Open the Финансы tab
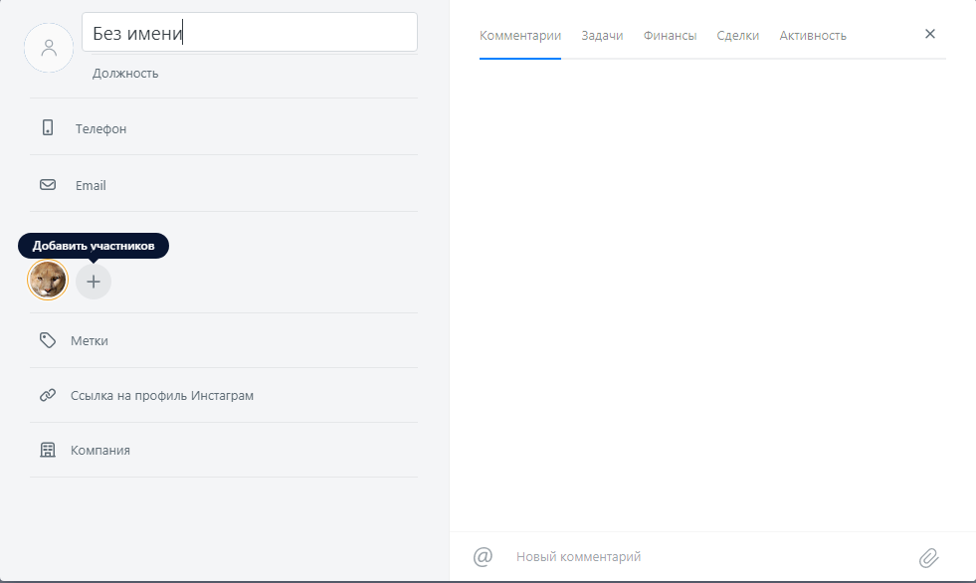This screenshot has height=583, width=976. (x=670, y=36)
